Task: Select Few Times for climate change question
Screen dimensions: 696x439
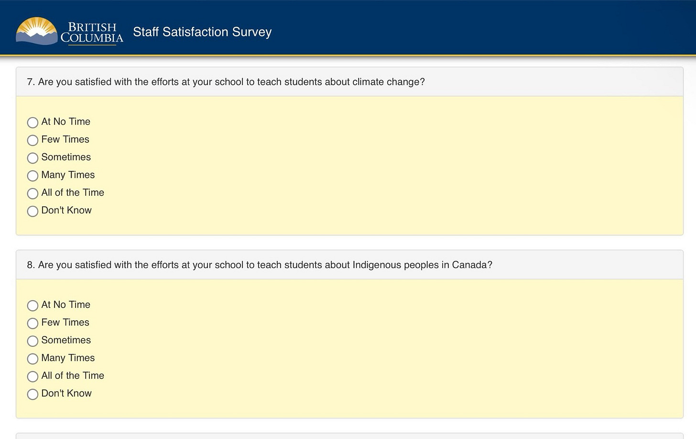Action: coord(33,140)
